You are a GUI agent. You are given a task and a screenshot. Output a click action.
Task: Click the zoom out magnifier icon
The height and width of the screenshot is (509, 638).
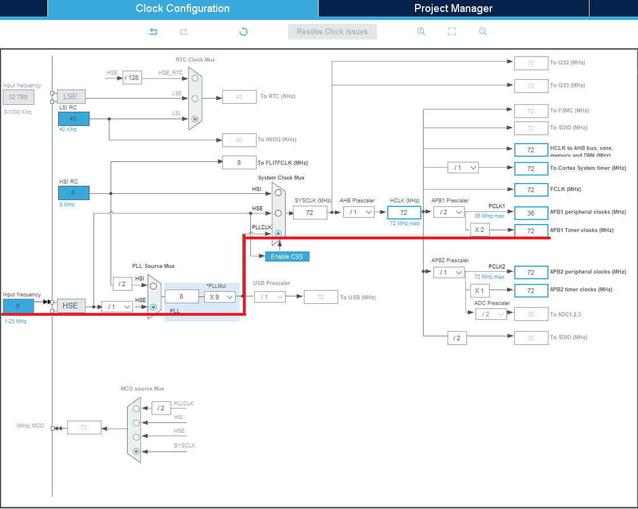(x=482, y=31)
